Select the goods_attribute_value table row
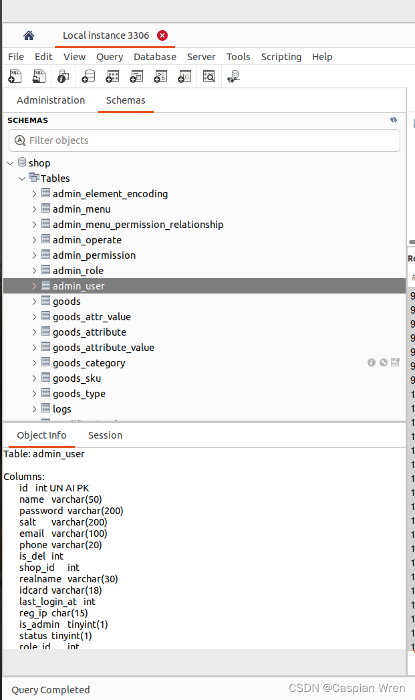 [x=204, y=347]
